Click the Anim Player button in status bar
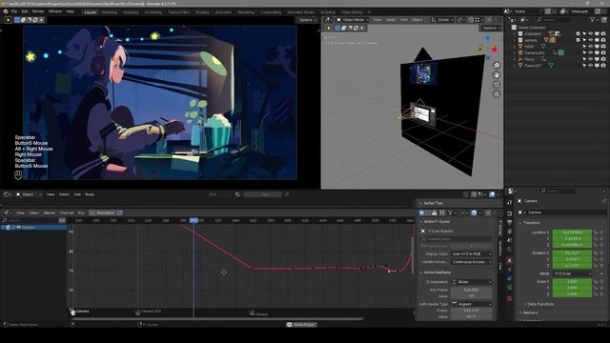 click(301, 324)
